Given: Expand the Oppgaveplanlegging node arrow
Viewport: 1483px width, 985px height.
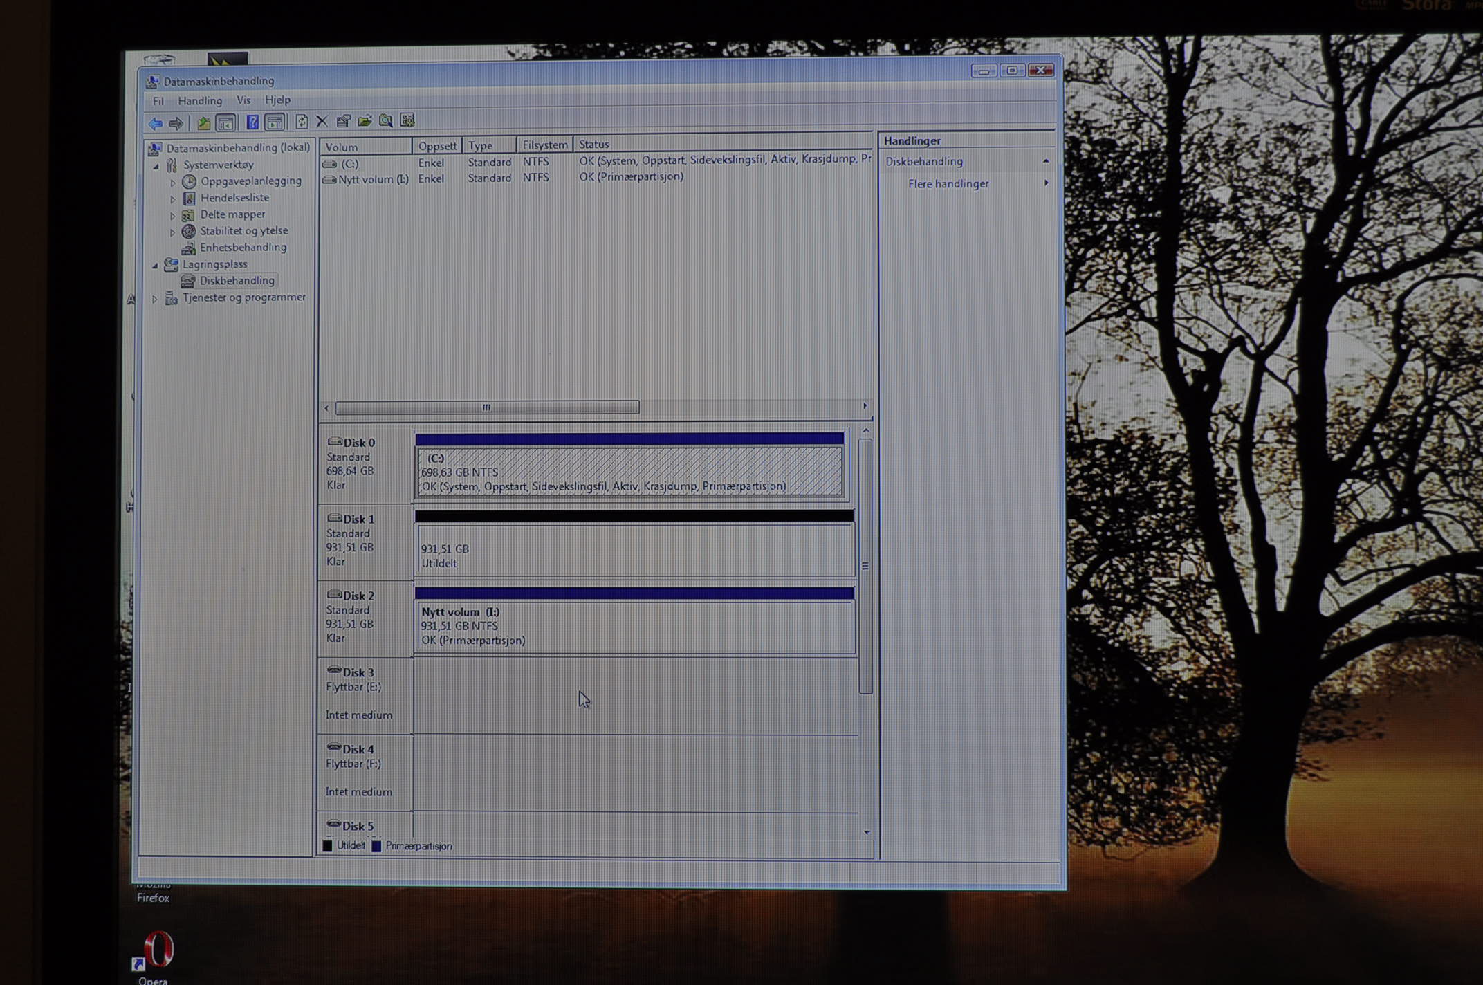Looking at the screenshot, I should tap(172, 183).
